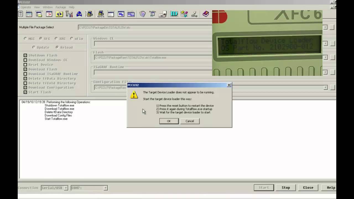354x199 pixels.
Task: Expand the Windows CE file dropdown arrow
Action: pos(326,43)
